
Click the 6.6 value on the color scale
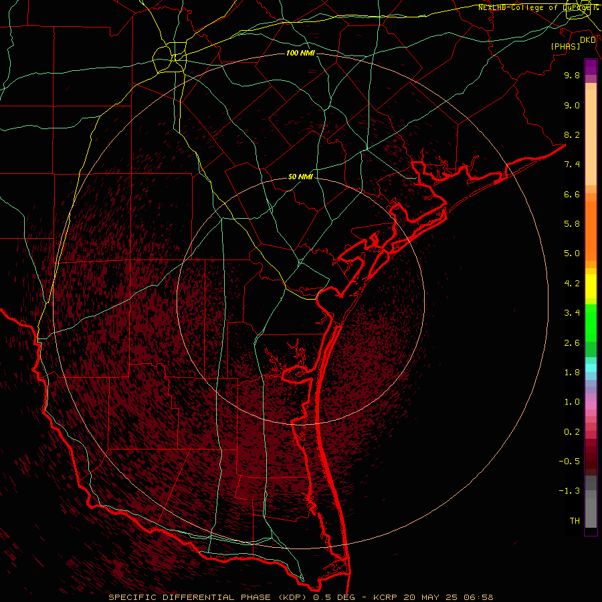click(x=572, y=194)
